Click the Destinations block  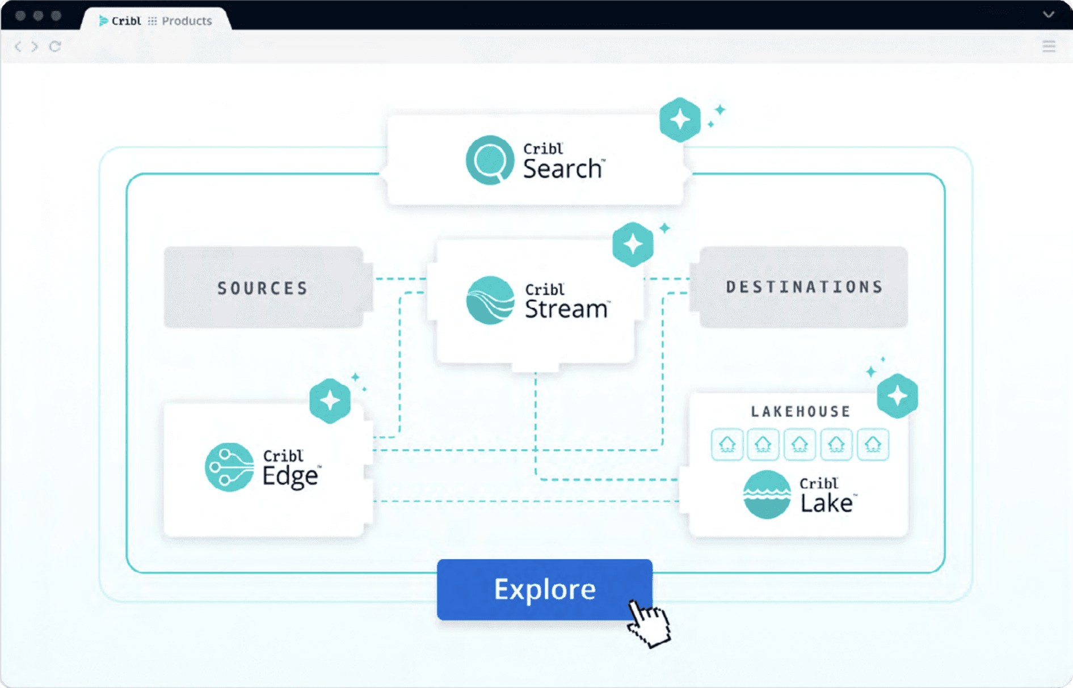click(803, 287)
